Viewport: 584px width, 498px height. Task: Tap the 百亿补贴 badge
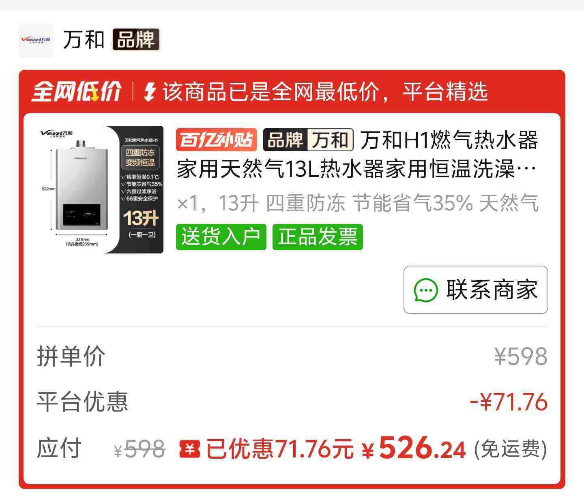[216, 140]
